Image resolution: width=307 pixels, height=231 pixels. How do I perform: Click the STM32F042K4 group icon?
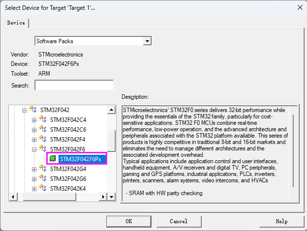click(43, 187)
